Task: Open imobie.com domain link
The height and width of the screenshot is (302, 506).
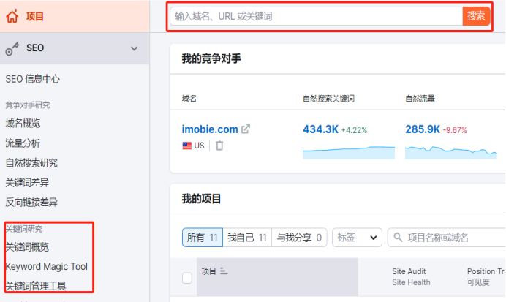Action: coord(210,129)
